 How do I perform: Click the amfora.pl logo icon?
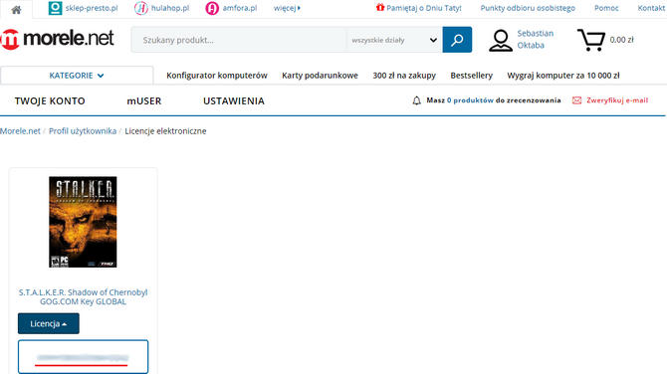(x=212, y=8)
